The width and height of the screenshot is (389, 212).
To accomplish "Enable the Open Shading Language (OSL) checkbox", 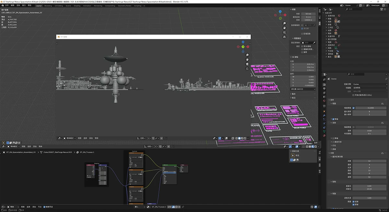I will point(353,95).
